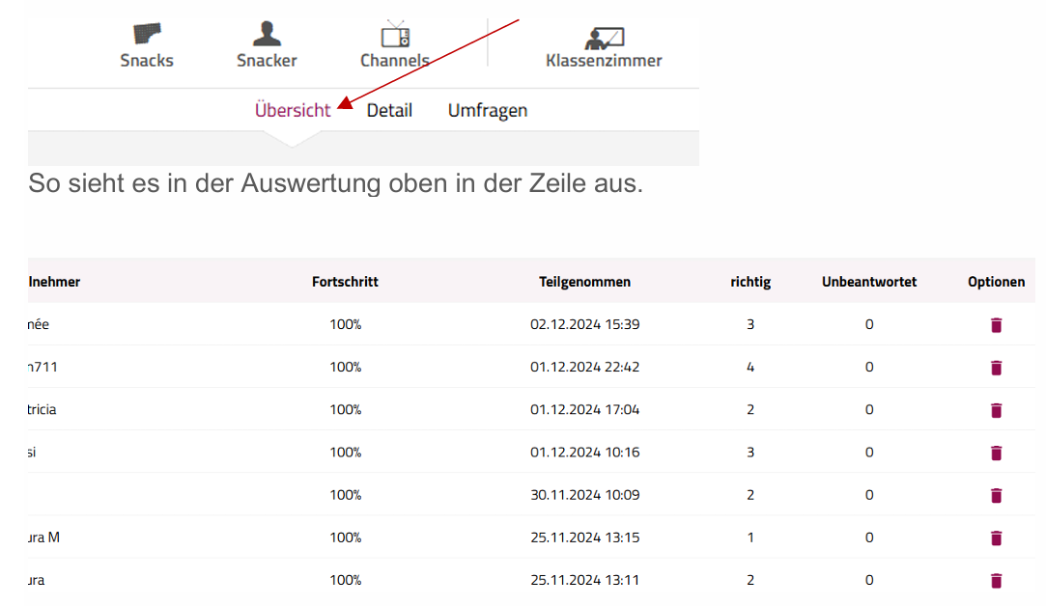Click the richtig column header

point(750,282)
